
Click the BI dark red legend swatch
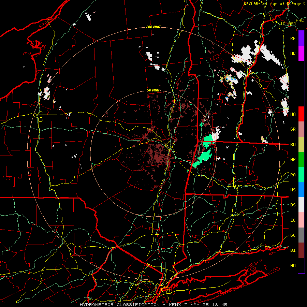(301, 250)
